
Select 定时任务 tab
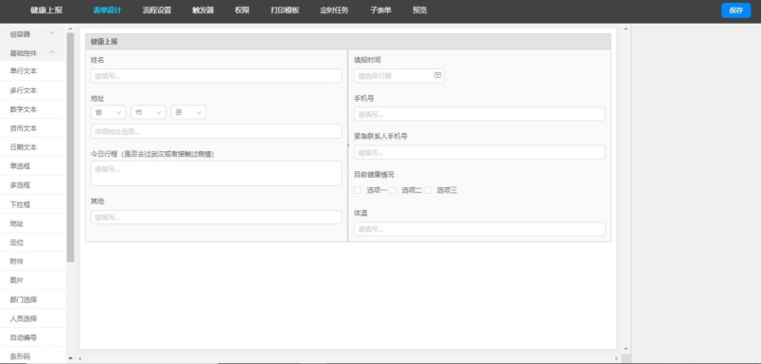pyautogui.click(x=335, y=10)
